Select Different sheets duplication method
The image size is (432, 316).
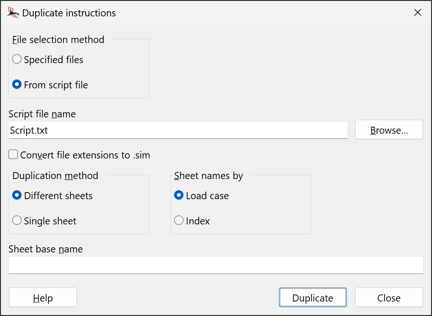[x=17, y=195]
